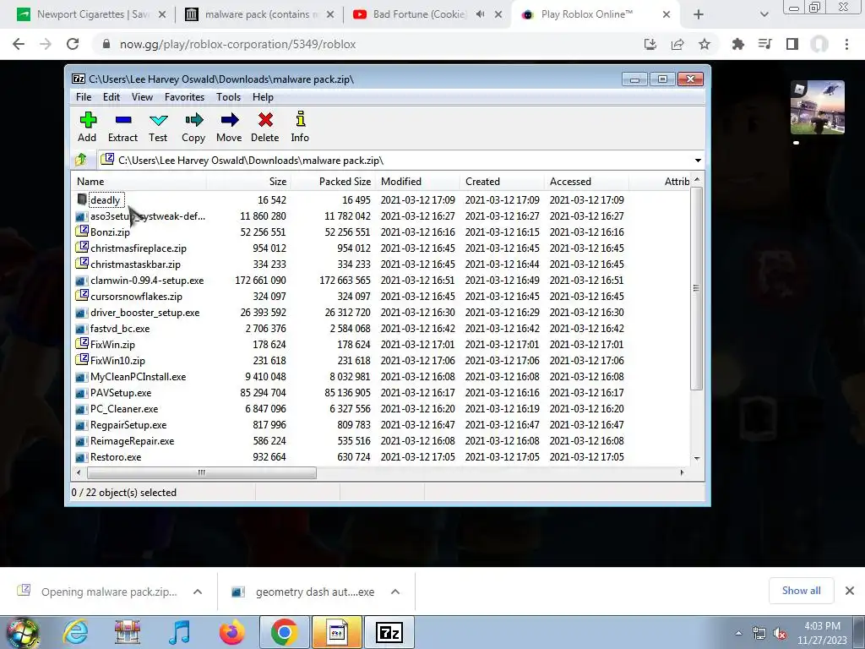Open the Tools menu
Viewport: 865px width, 649px height.
[228, 97]
